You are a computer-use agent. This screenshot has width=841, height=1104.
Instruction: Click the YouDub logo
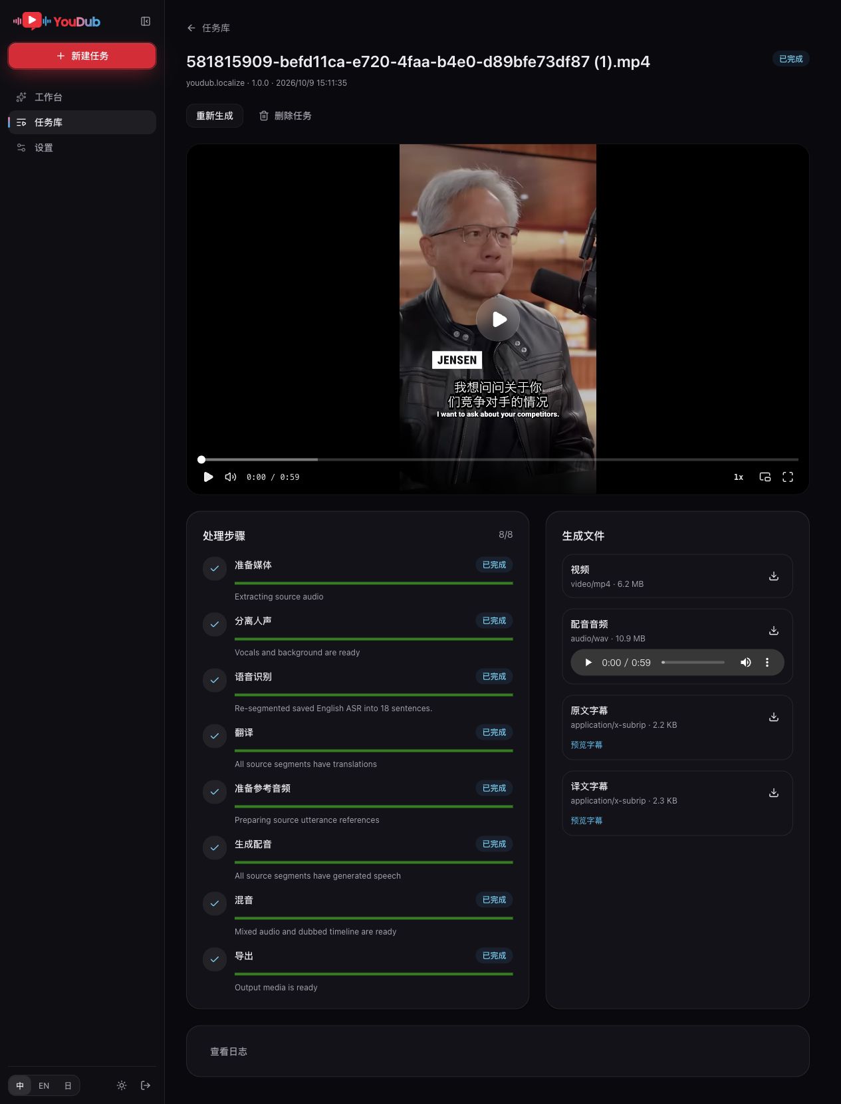[57, 21]
